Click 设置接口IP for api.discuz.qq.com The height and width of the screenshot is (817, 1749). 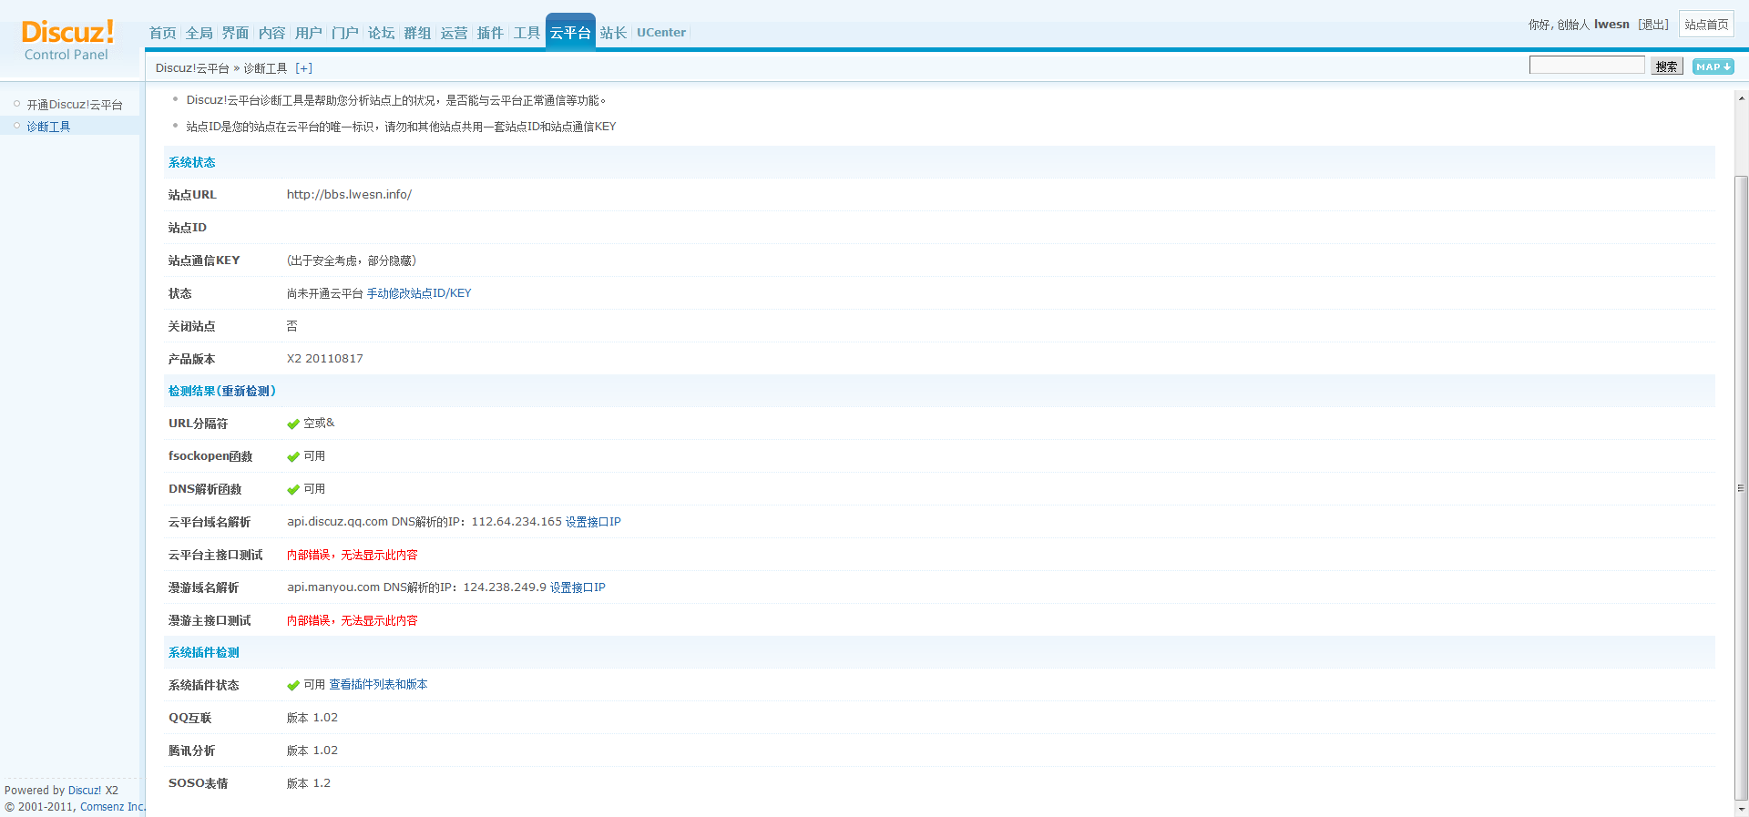pyautogui.click(x=593, y=522)
